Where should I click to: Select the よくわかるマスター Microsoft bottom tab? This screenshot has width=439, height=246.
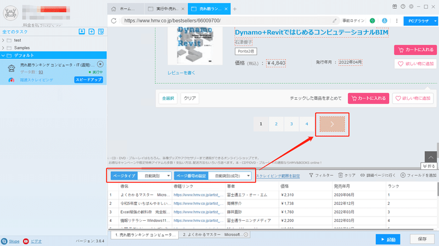(x=214, y=235)
